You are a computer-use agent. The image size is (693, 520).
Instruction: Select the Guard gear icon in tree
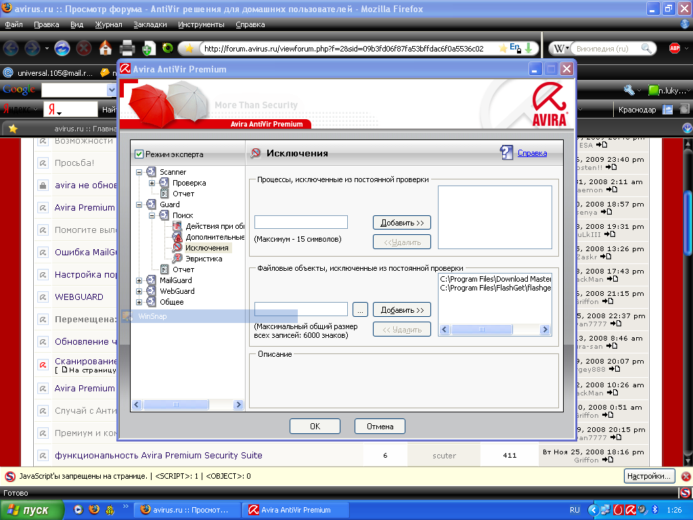point(151,204)
